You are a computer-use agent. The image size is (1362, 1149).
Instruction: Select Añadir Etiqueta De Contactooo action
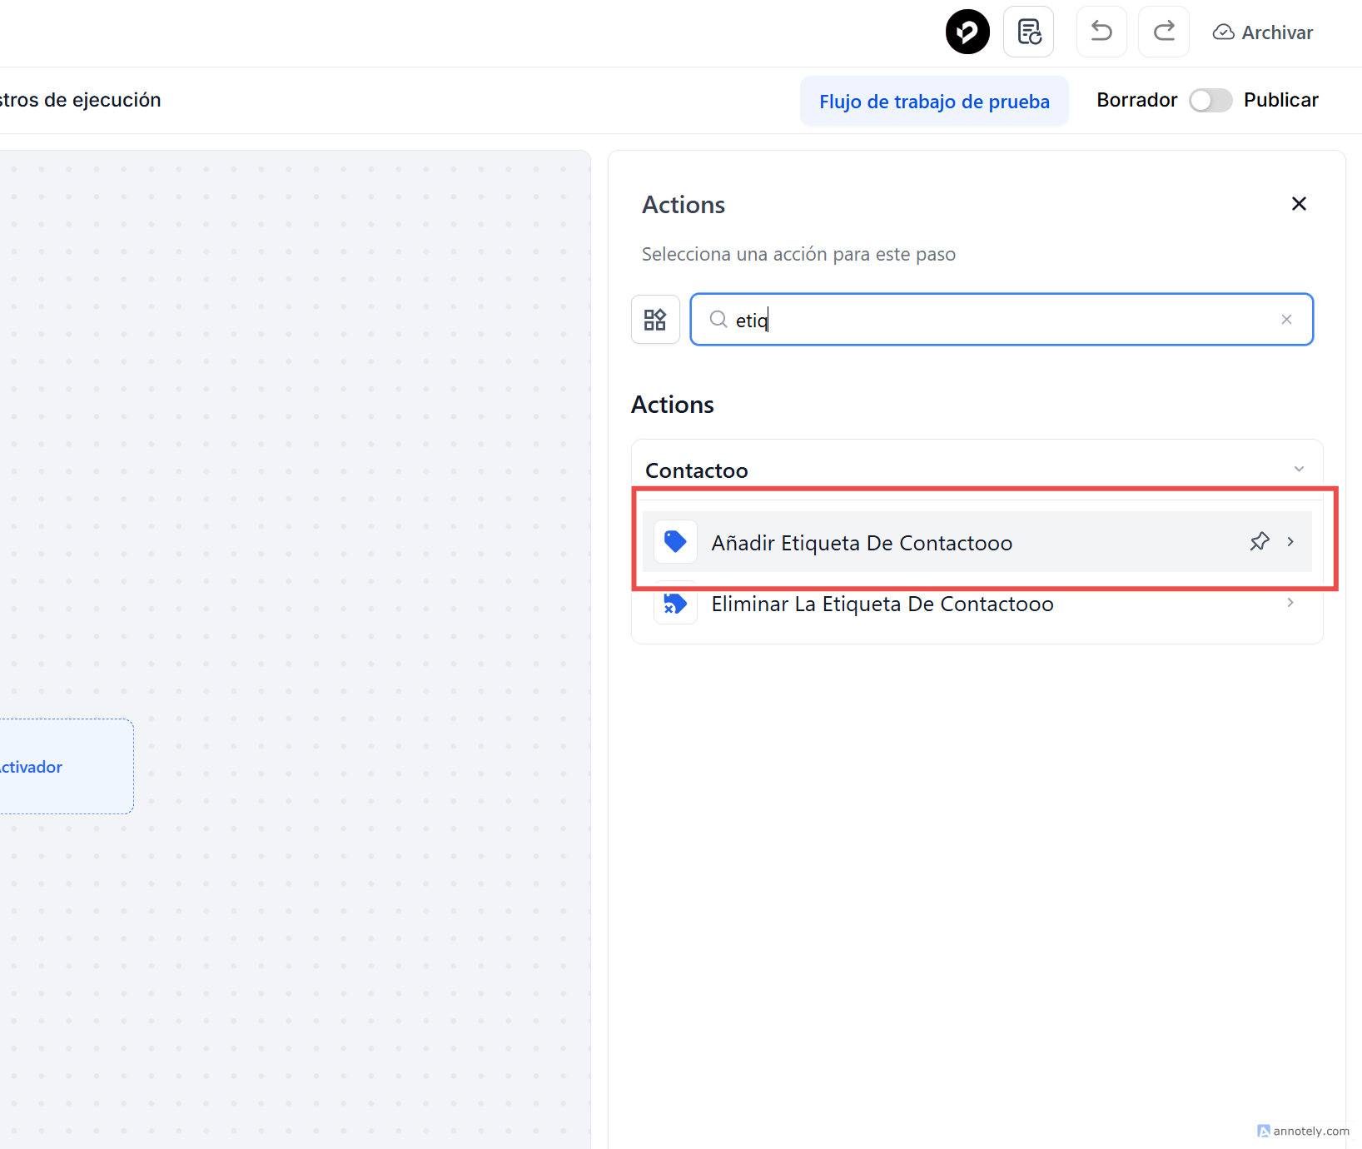(x=862, y=543)
